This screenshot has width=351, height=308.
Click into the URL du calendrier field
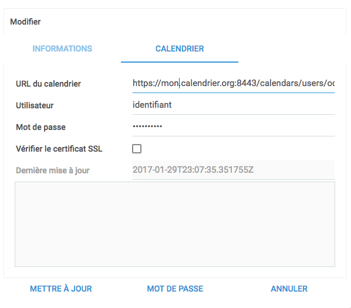(234, 83)
